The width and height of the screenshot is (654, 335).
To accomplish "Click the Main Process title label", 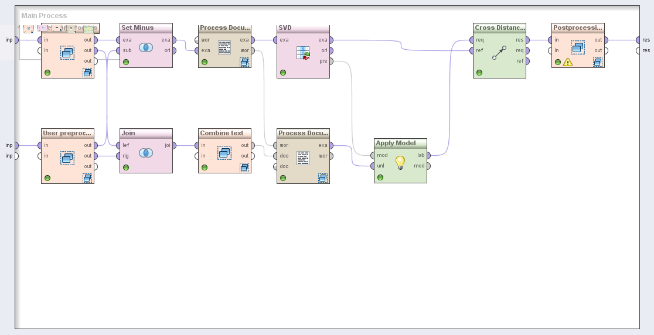I will [44, 15].
